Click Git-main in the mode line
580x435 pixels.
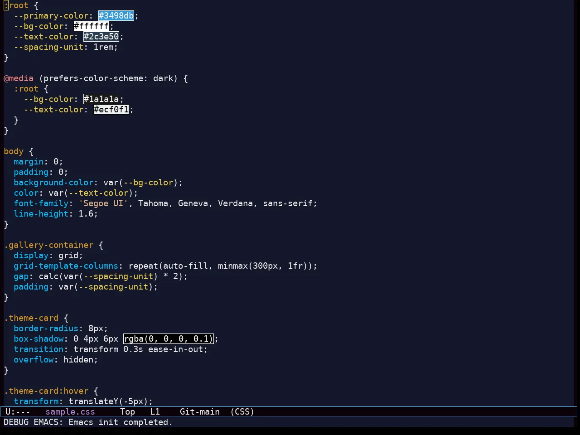point(200,412)
